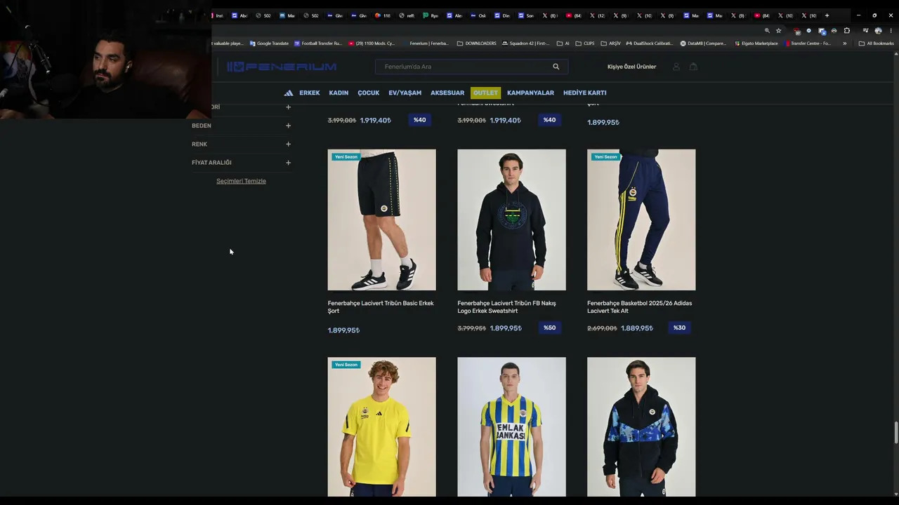Bookmark this page with star icon
Viewport: 899px width, 505px height.
[x=778, y=31]
